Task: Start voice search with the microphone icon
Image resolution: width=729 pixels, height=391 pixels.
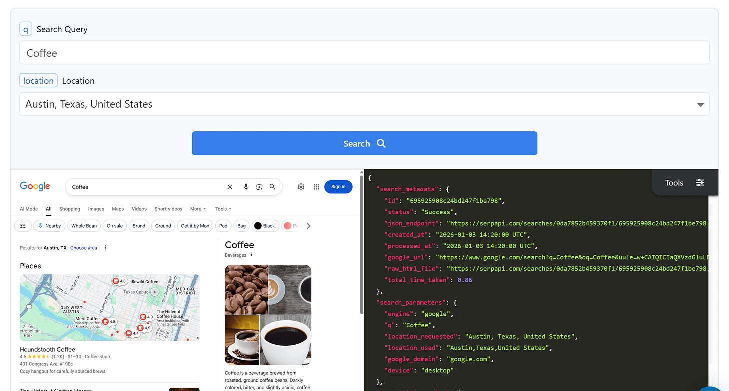Action: coord(246,187)
